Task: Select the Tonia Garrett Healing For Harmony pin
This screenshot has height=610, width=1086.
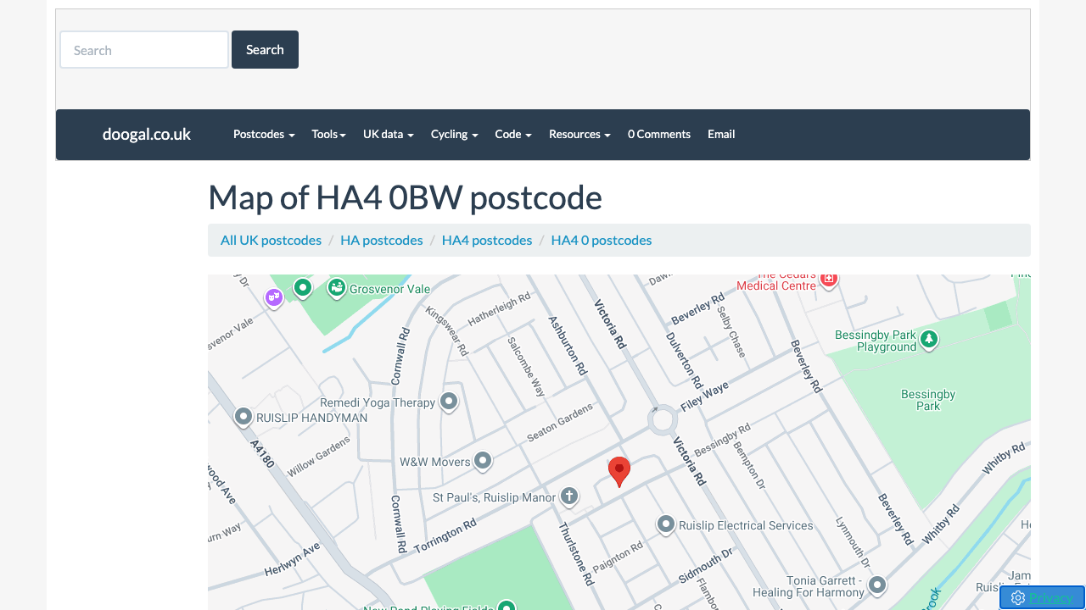Action: click(x=877, y=585)
